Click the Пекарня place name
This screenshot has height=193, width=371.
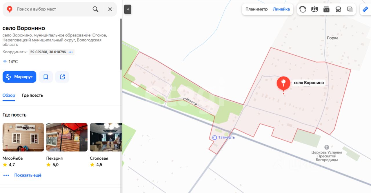[x=54, y=159]
